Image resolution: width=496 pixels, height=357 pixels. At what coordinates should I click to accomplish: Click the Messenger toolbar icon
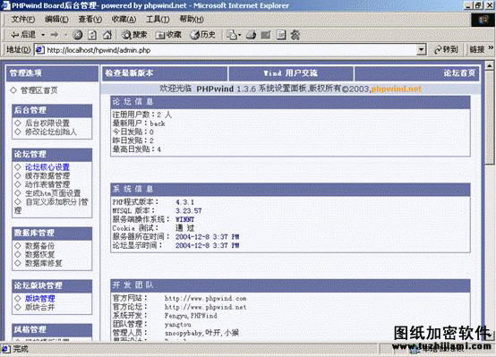[x=295, y=35]
